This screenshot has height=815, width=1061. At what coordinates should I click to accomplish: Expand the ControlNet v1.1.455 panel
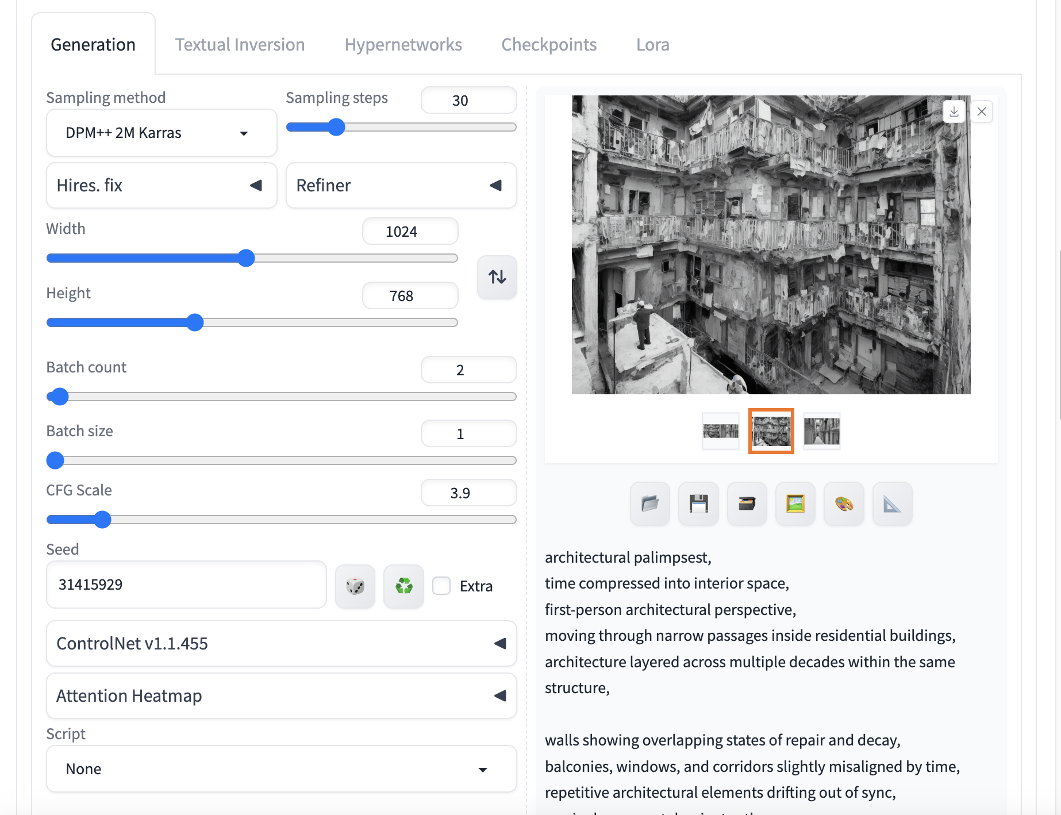(x=281, y=643)
